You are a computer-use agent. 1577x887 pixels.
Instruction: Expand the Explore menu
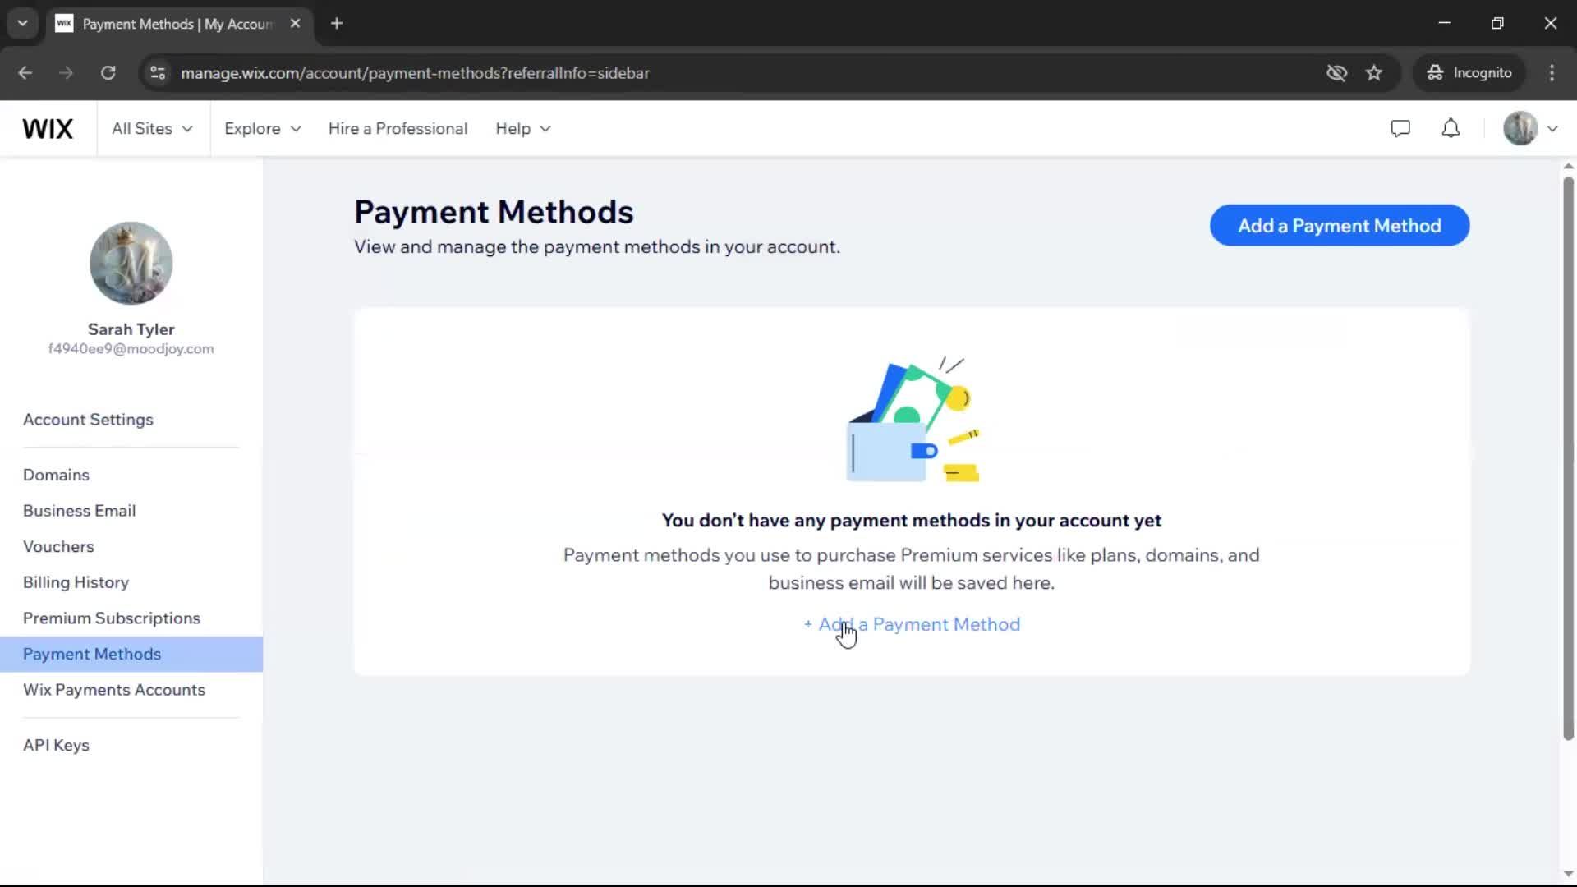[x=263, y=129]
